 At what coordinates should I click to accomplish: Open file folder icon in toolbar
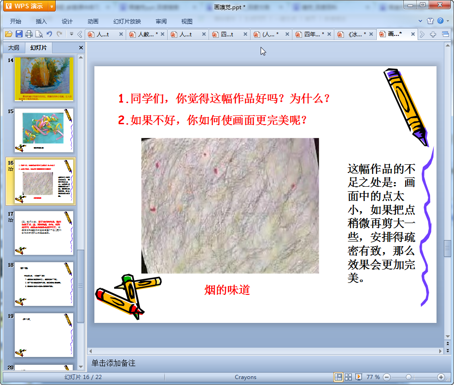point(9,34)
